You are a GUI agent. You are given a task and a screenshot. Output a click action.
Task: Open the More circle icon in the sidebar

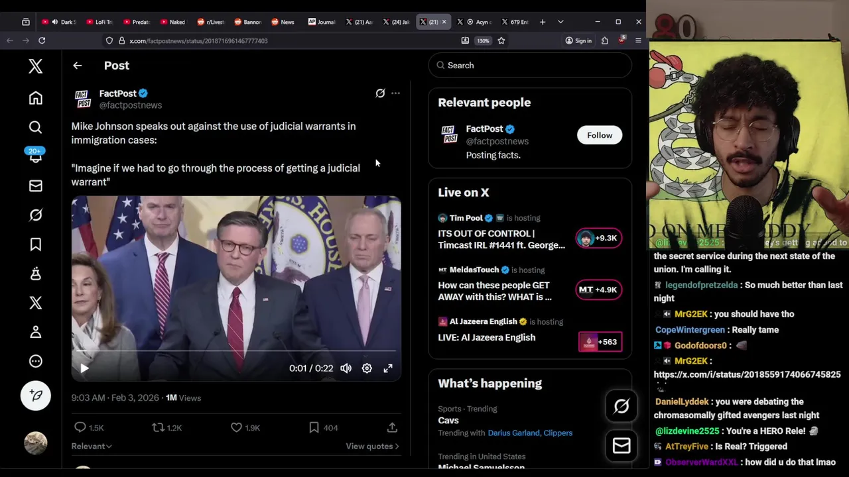coord(36,361)
